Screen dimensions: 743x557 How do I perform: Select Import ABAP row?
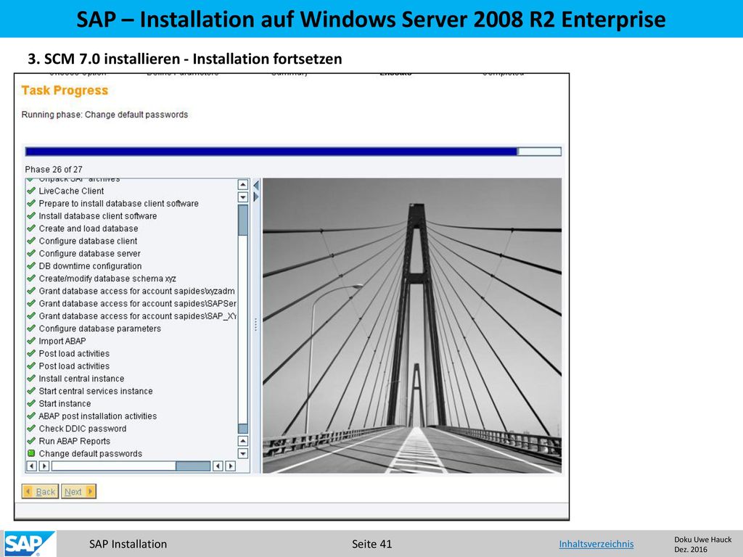tap(62, 341)
